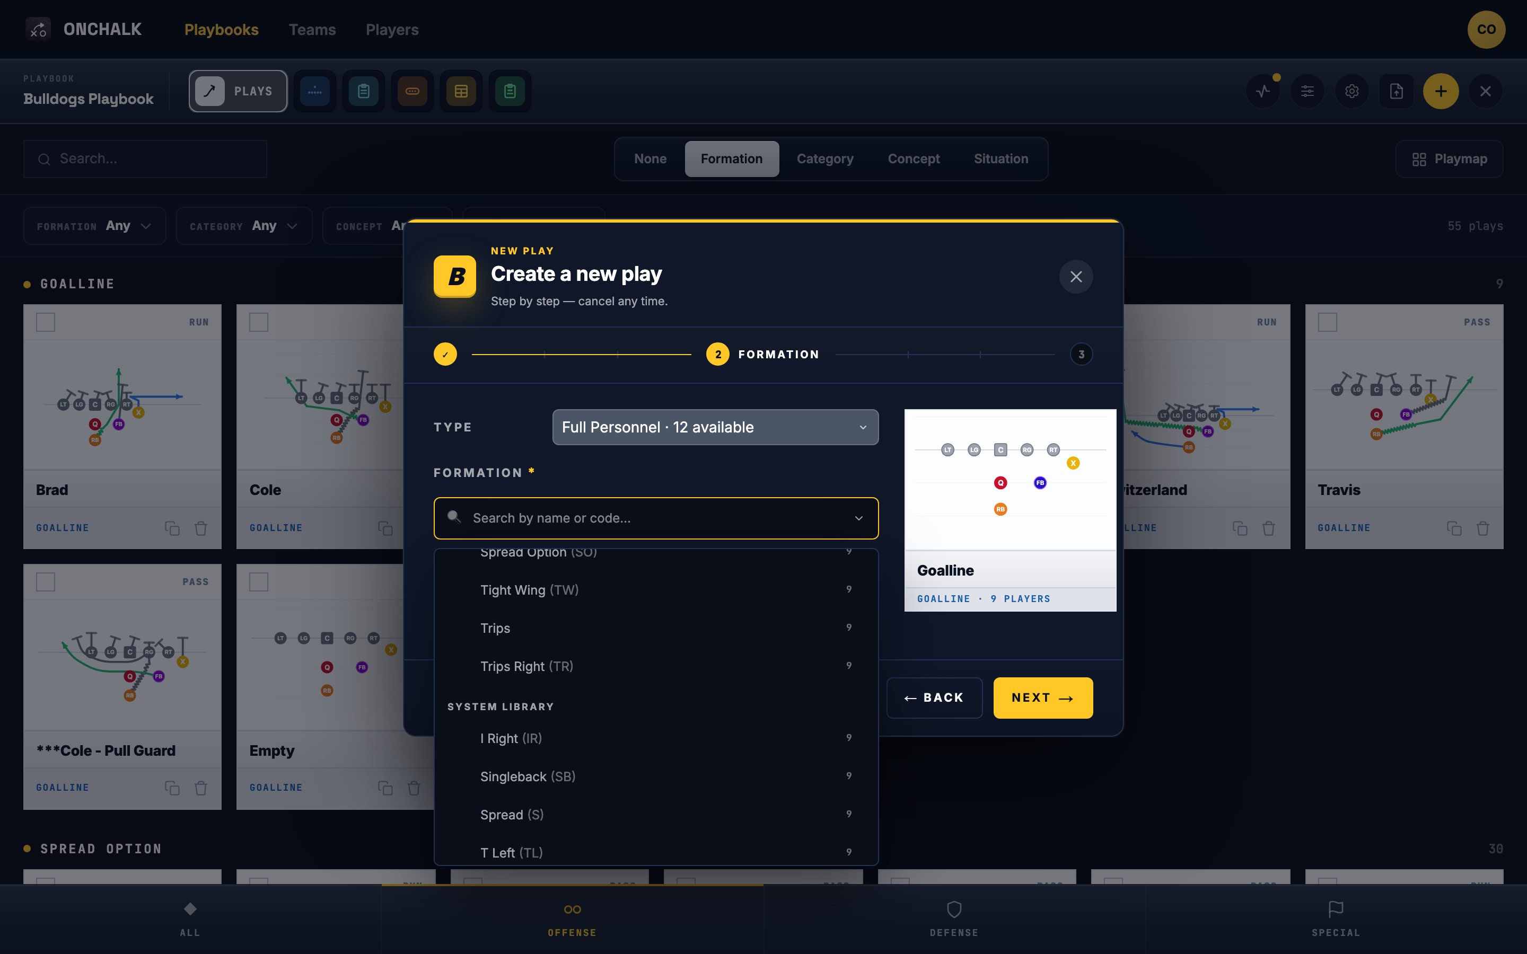This screenshot has width=1527, height=954.
Task: Show ALL plays in bottom bar
Action: coord(190,920)
